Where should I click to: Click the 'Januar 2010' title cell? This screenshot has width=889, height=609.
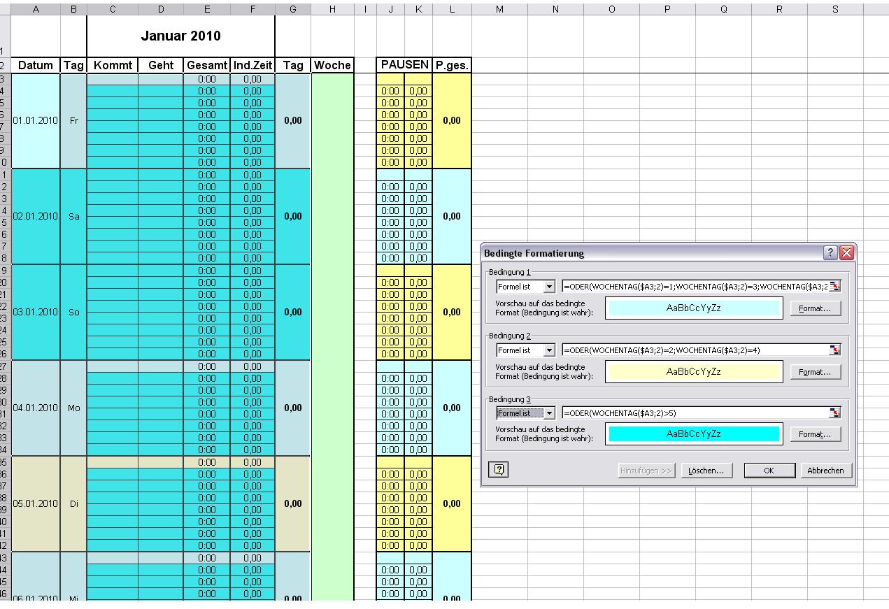pyautogui.click(x=180, y=36)
